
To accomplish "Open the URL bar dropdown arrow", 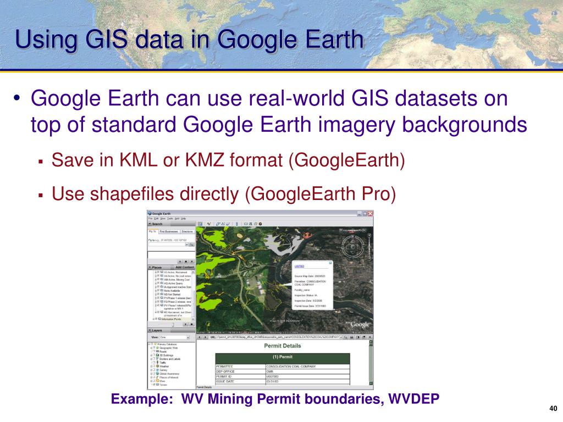I will click(x=341, y=337).
